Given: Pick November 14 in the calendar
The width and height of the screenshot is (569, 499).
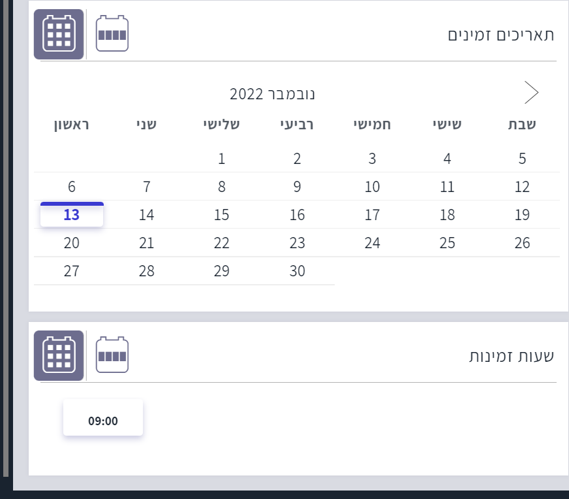Looking at the screenshot, I should click(x=147, y=215).
